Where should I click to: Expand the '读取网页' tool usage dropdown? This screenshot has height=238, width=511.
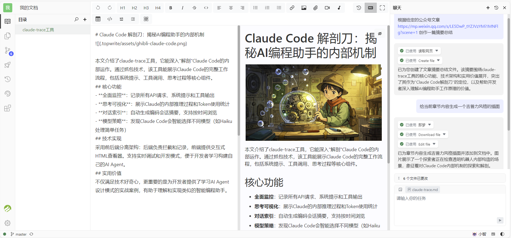pyautogui.click(x=437, y=51)
